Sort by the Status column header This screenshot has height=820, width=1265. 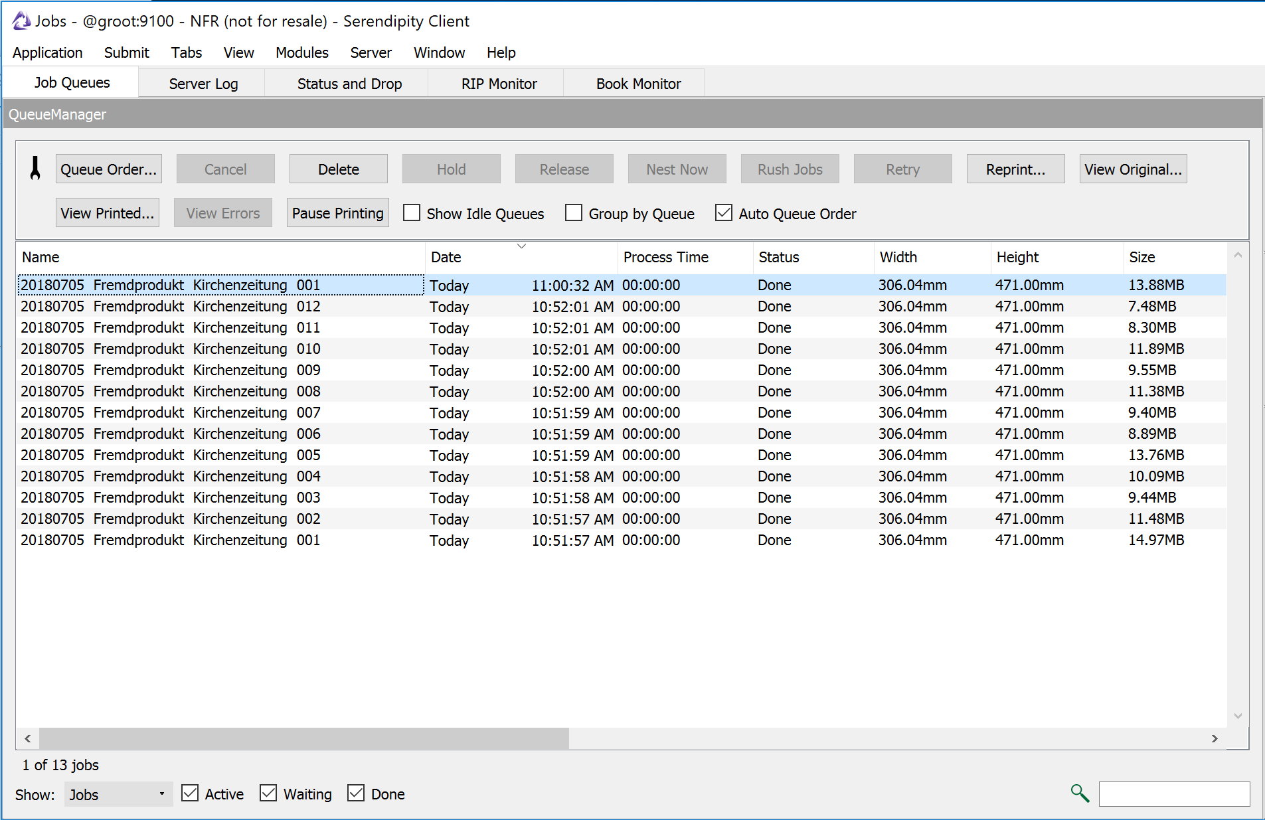(814, 257)
